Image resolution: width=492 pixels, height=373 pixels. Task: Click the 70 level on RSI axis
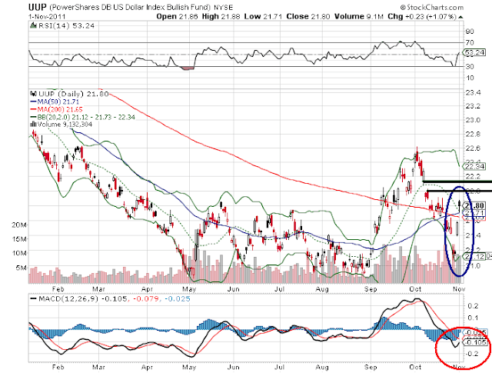coord(470,42)
